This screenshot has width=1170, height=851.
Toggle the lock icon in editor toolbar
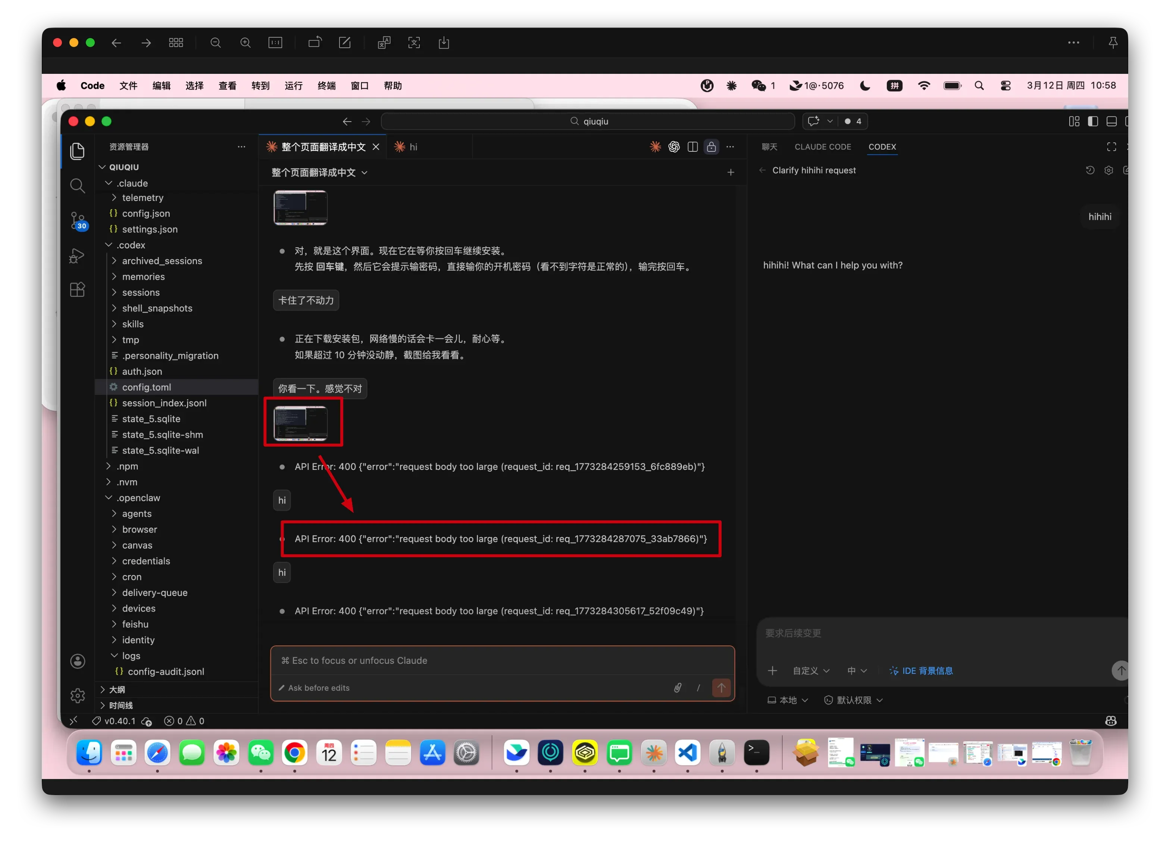pyautogui.click(x=711, y=147)
